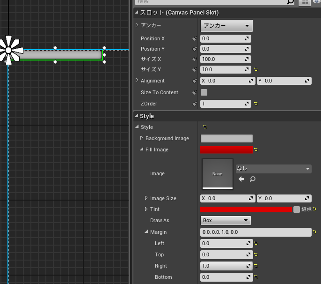The width and height of the screenshot is (321, 284).
Task: Click the Position Y value field
Action: (226, 49)
